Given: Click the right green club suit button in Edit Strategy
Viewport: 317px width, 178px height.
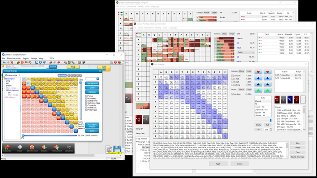Looking at the screenshot, I should [x=268, y=90].
